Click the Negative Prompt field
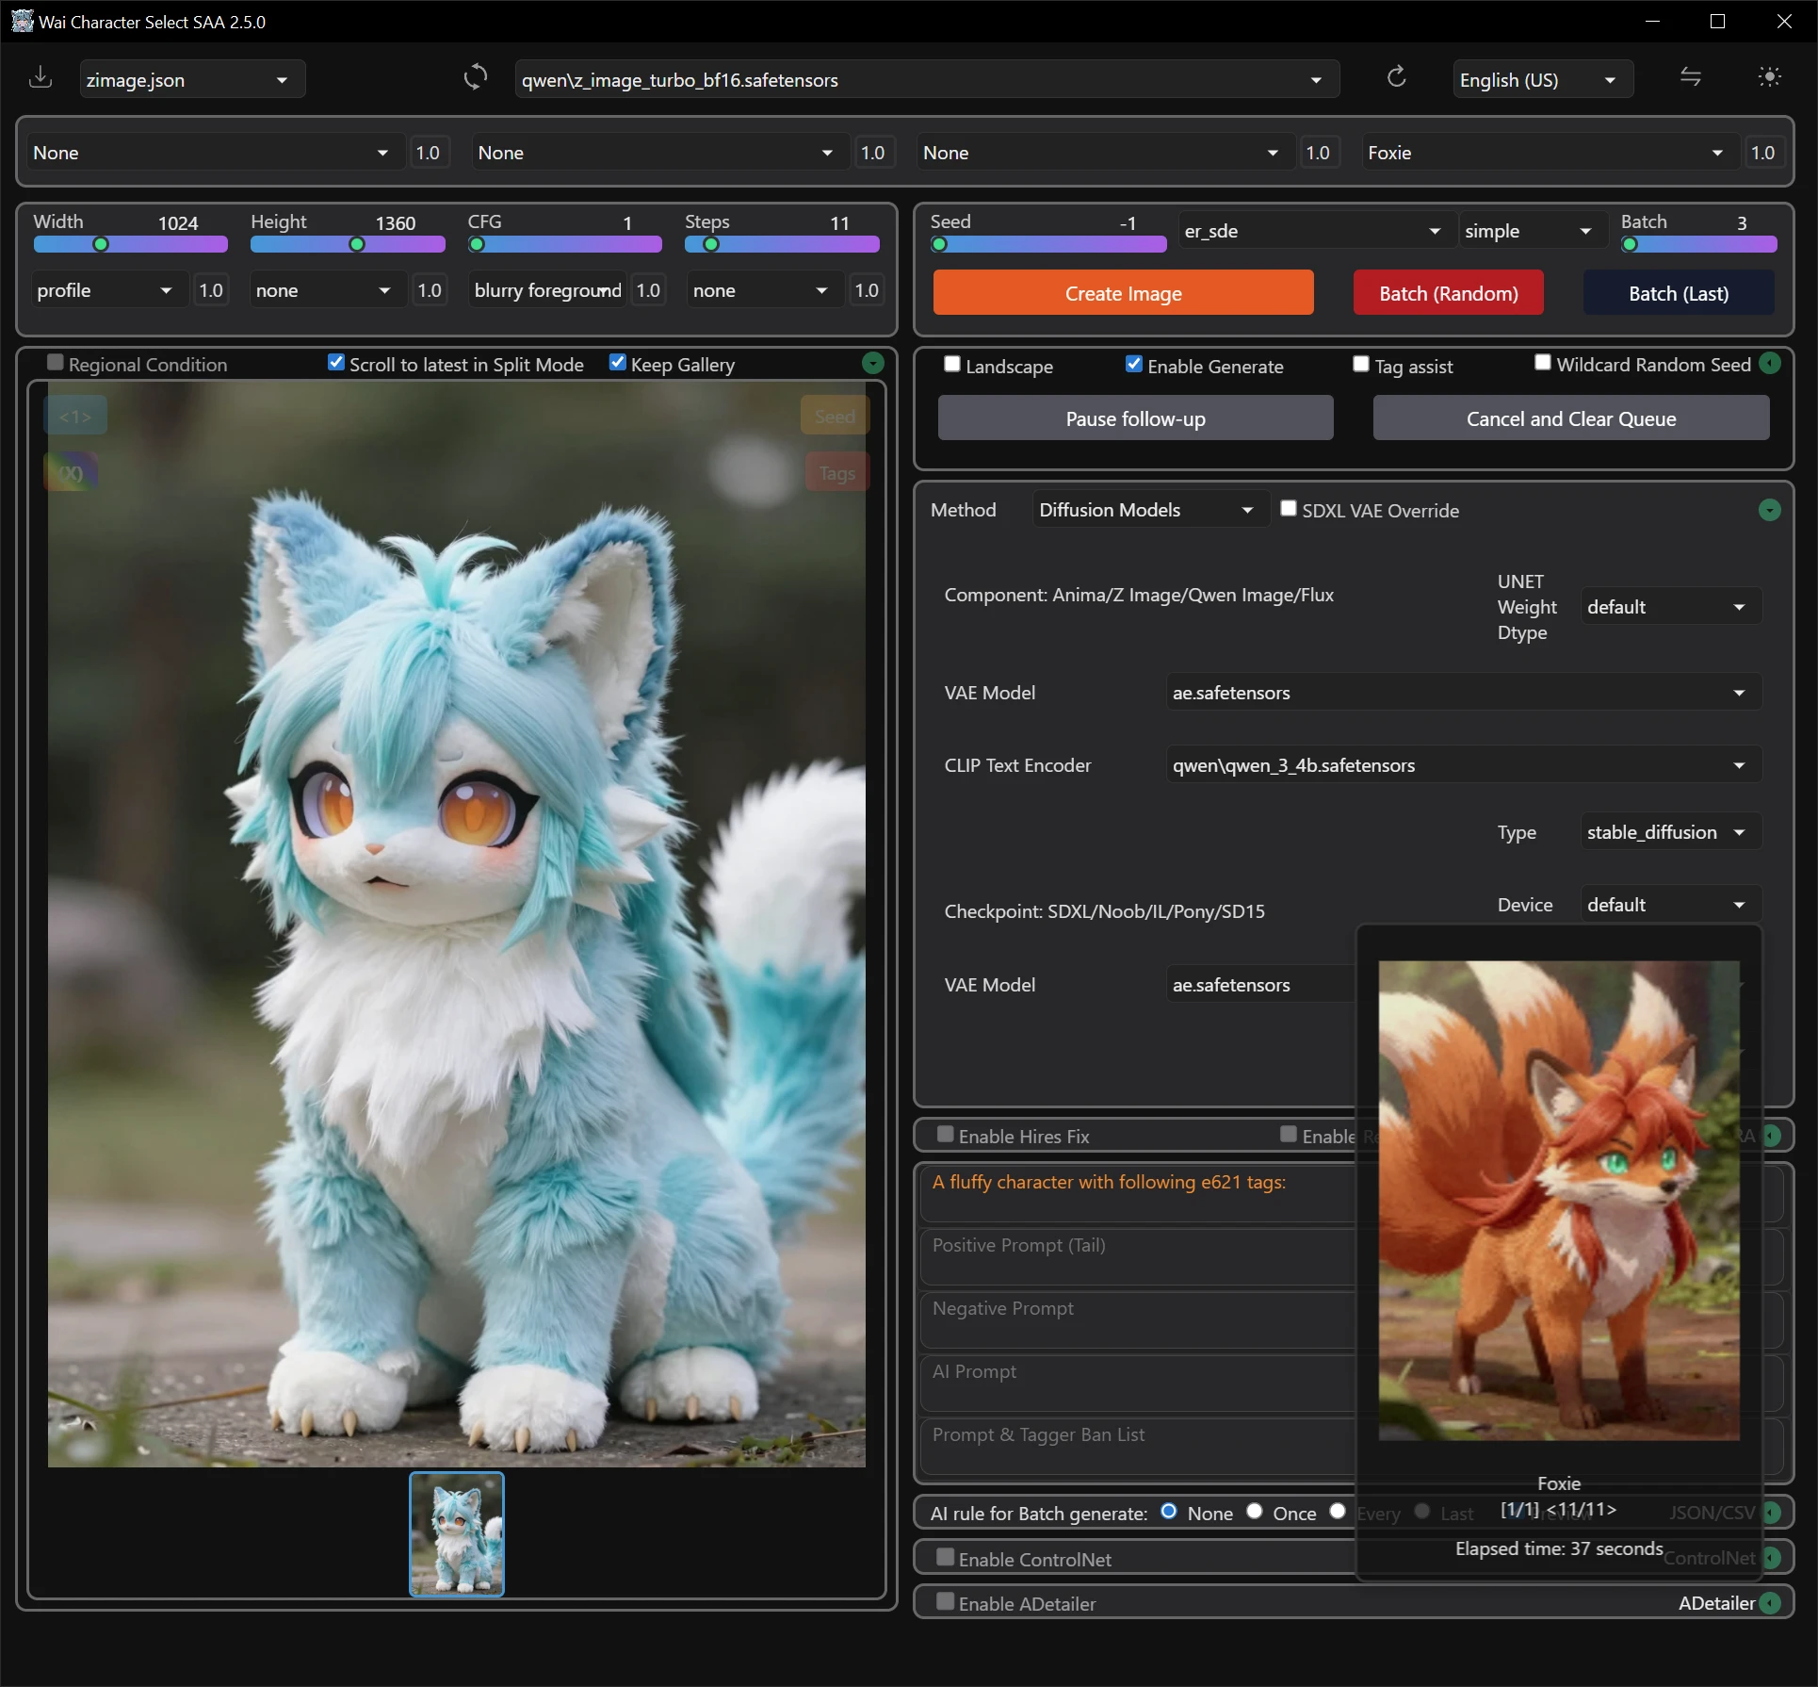The height and width of the screenshot is (1687, 1818). 1137,1319
